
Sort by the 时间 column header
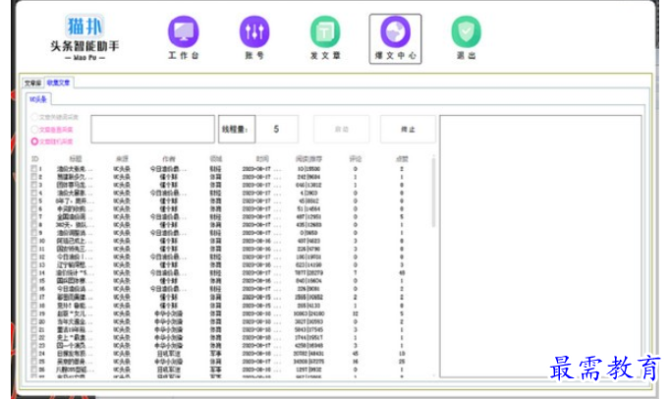[262, 159]
